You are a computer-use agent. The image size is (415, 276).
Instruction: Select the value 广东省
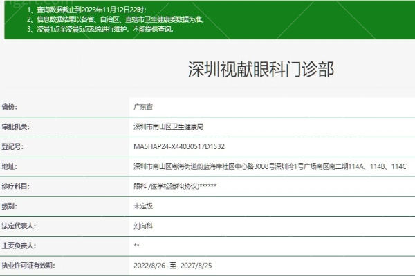pyautogui.click(x=143, y=107)
